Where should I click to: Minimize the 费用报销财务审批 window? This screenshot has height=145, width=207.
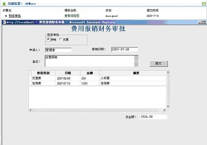click(x=200, y=22)
